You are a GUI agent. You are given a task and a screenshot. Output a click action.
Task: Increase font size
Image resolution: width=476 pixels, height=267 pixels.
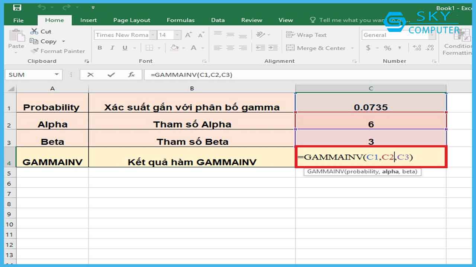[x=189, y=35]
